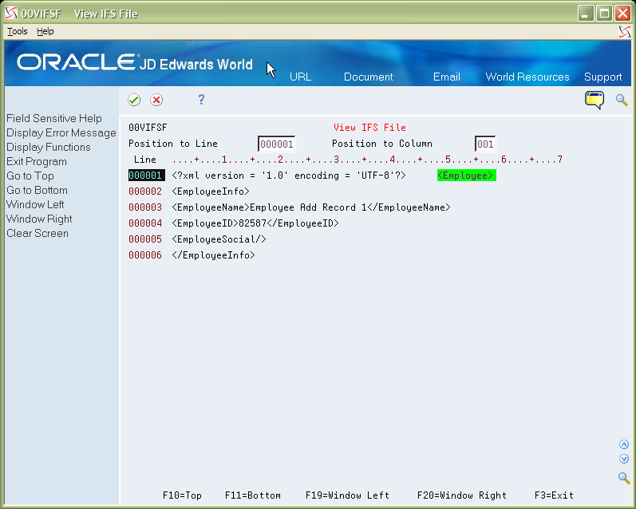
Task: Click the page down arrow icon
Action: (x=624, y=459)
